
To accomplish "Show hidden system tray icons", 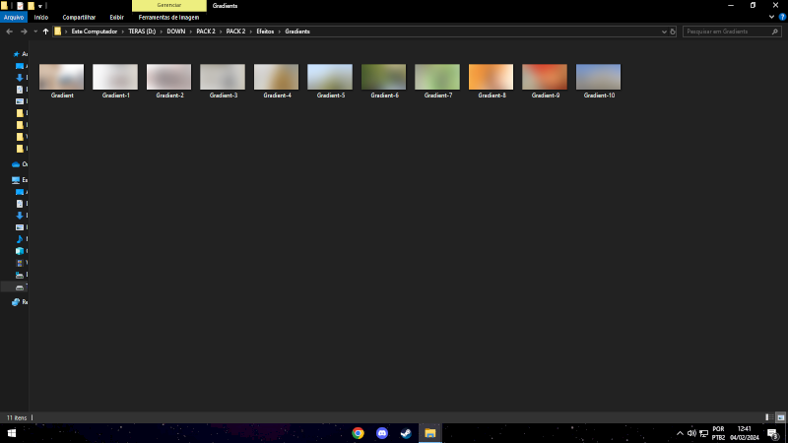I will [x=680, y=433].
